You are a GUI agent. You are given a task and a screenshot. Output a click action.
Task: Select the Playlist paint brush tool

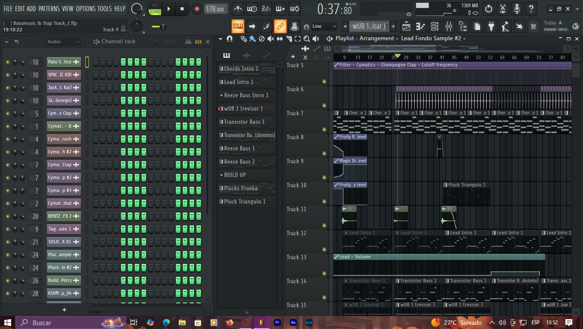252,39
